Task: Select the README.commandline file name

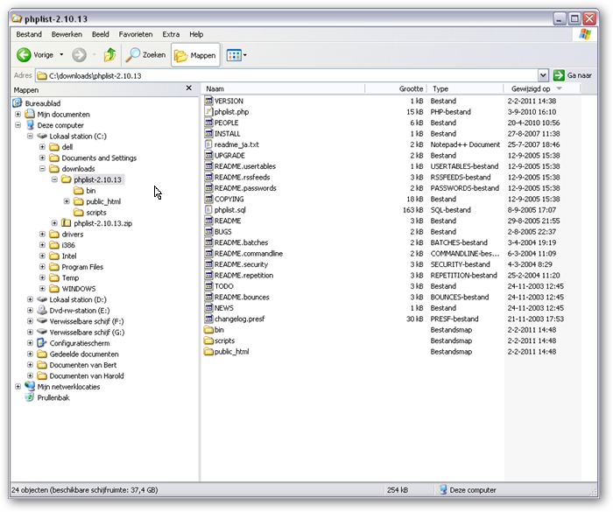Action: click(248, 253)
